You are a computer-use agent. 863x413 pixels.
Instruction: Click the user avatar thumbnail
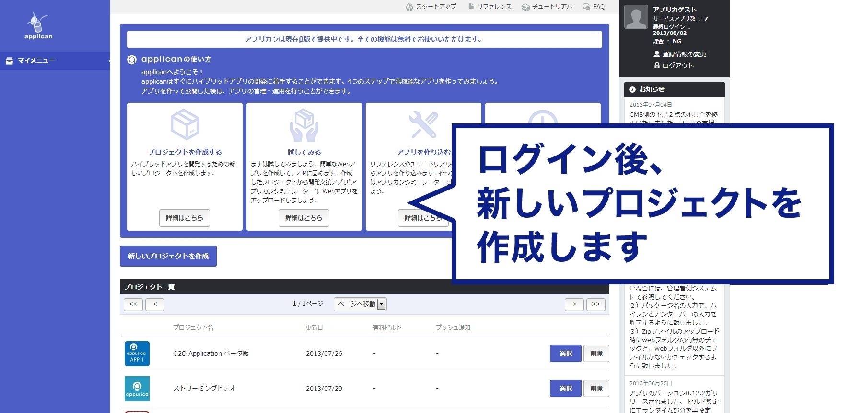(636, 16)
